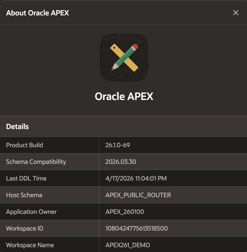This screenshot has width=247, height=252.
Task: Select the value '2026.03.30'
Action: (x=121, y=162)
